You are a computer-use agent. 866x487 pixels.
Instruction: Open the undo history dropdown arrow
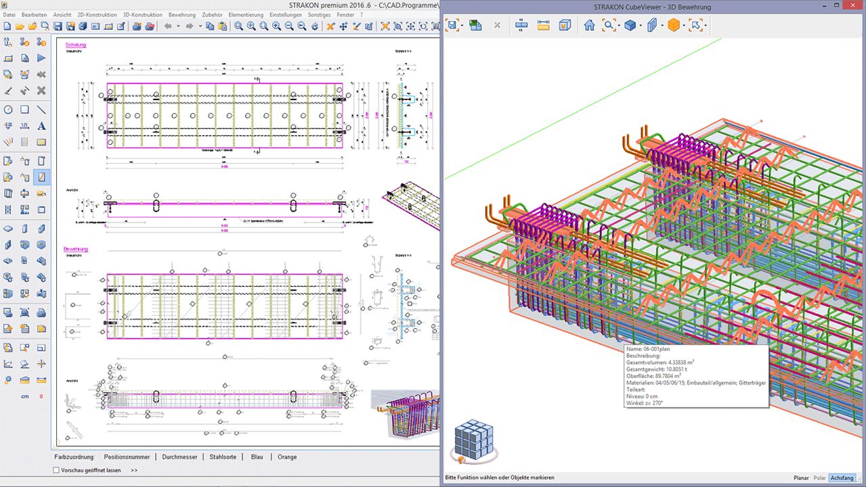click(x=178, y=26)
